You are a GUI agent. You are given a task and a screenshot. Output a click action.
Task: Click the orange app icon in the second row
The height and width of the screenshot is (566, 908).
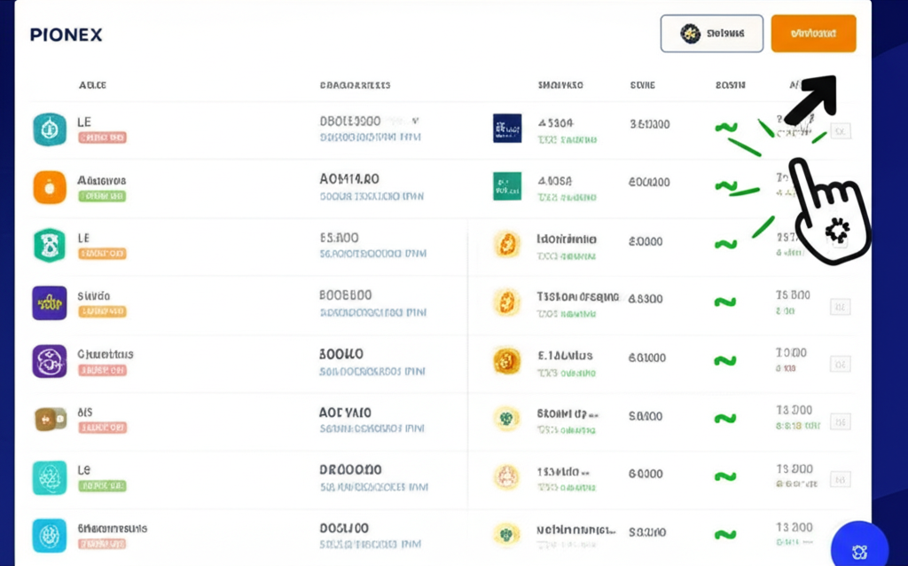click(x=49, y=187)
